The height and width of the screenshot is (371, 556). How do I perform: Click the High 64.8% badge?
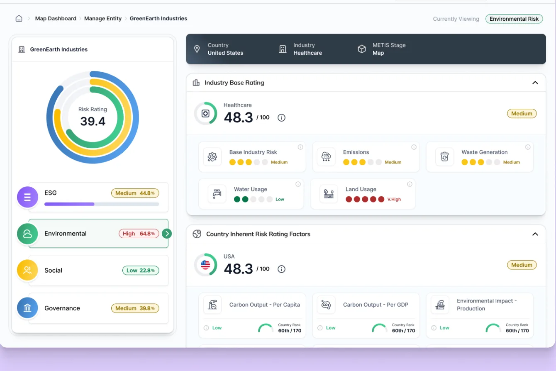tap(139, 234)
